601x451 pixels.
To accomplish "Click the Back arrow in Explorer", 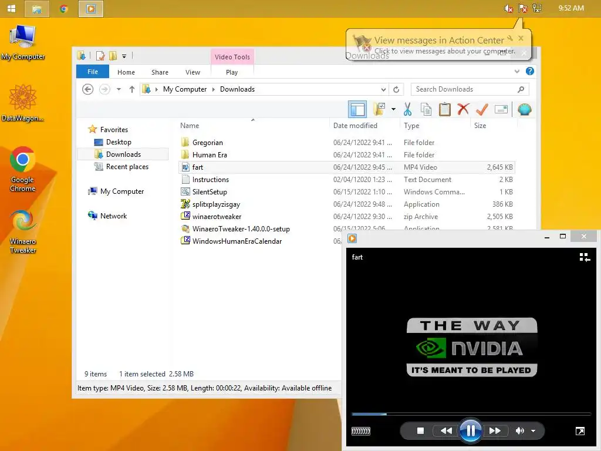I will tap(88, 89).
